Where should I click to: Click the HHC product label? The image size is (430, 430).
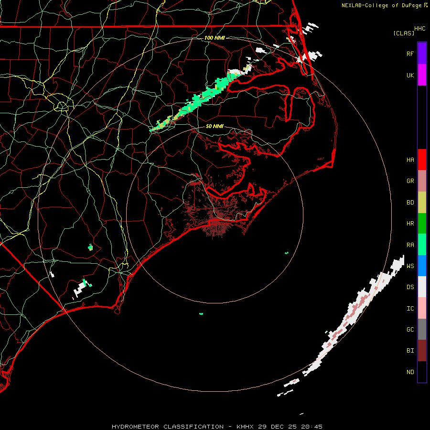(x=419, y=29)
